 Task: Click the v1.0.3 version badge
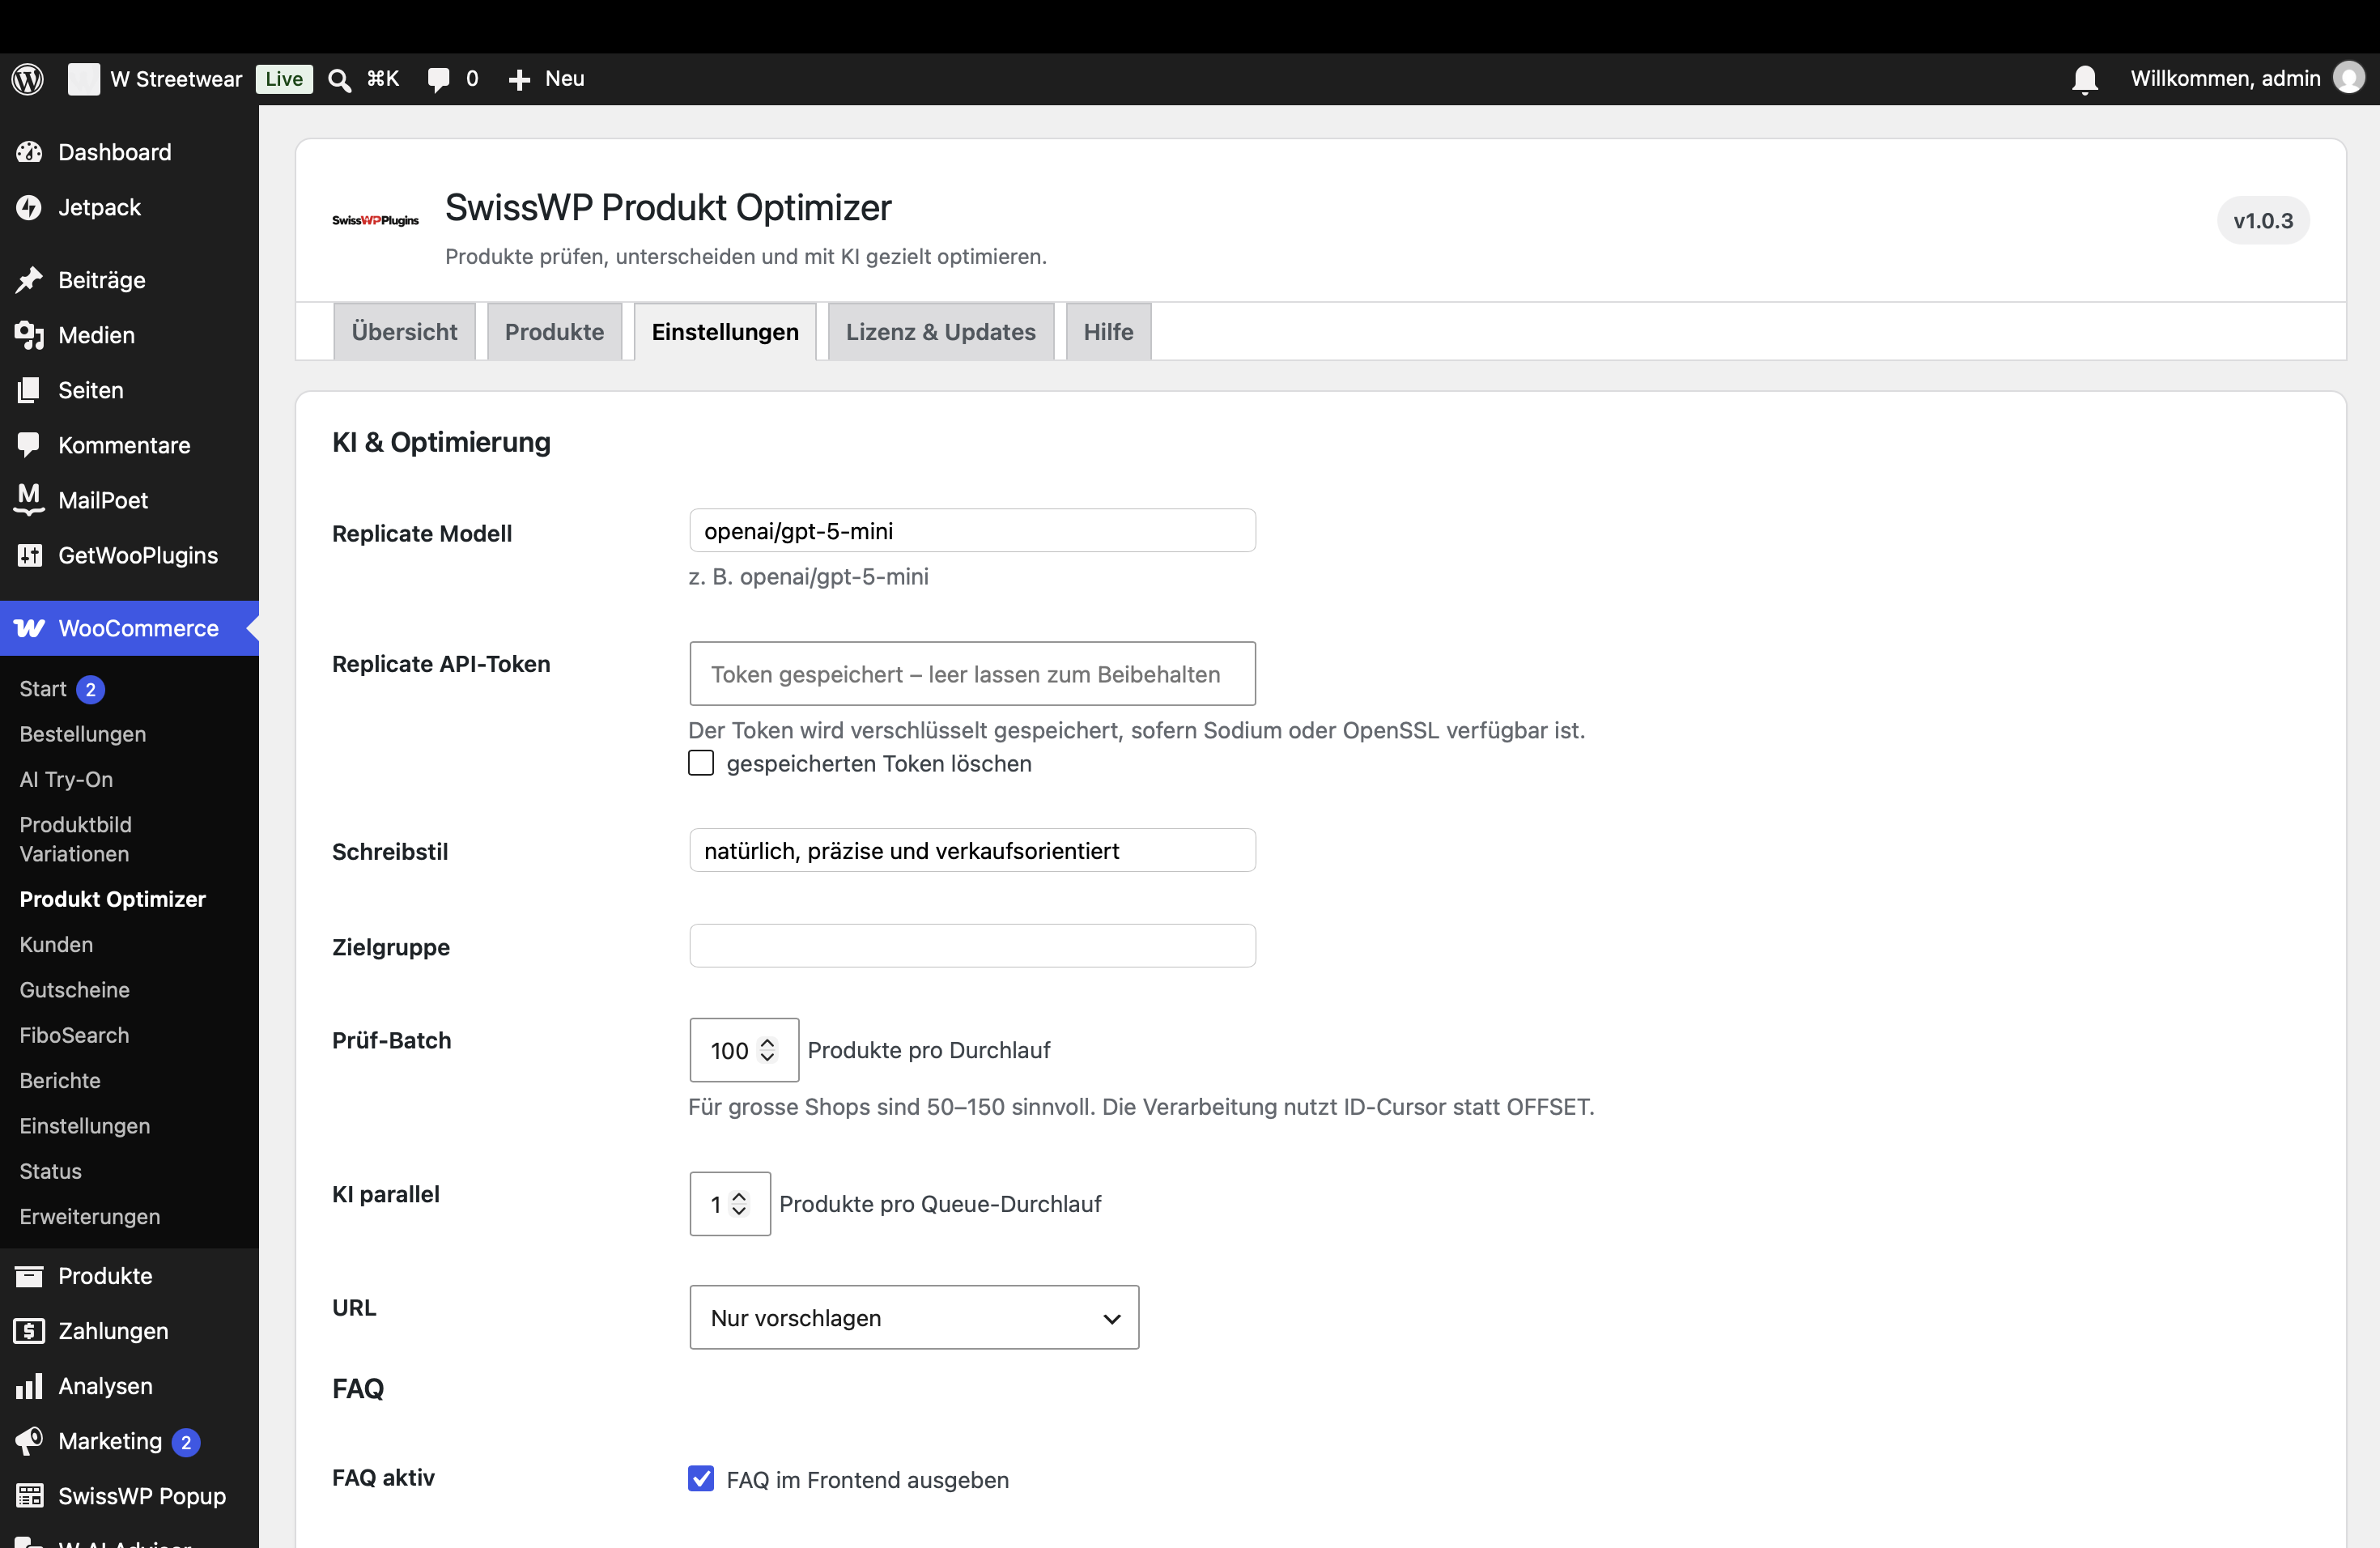[2263, 220]
